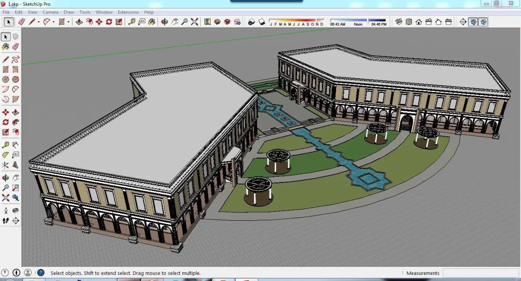Click Zoom Extents in top toolbar

(x=195, y=22)
